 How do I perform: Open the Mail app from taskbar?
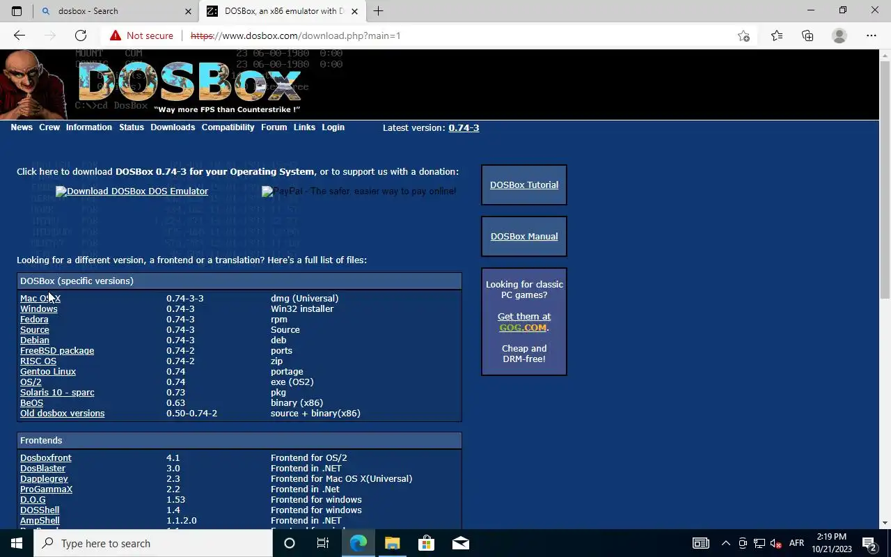(x=460, y=543)
